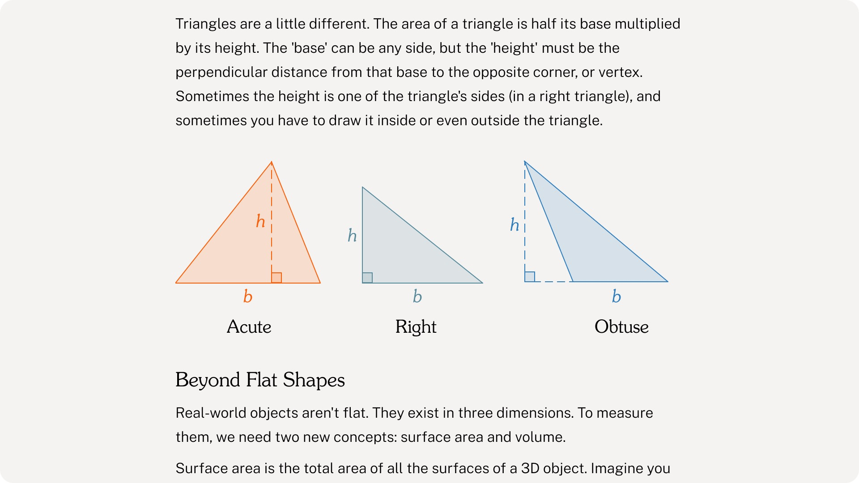Screen dimensions: 859x483
Task: Click the h label beside the obtuse triangle
Action: pos(515,225)
